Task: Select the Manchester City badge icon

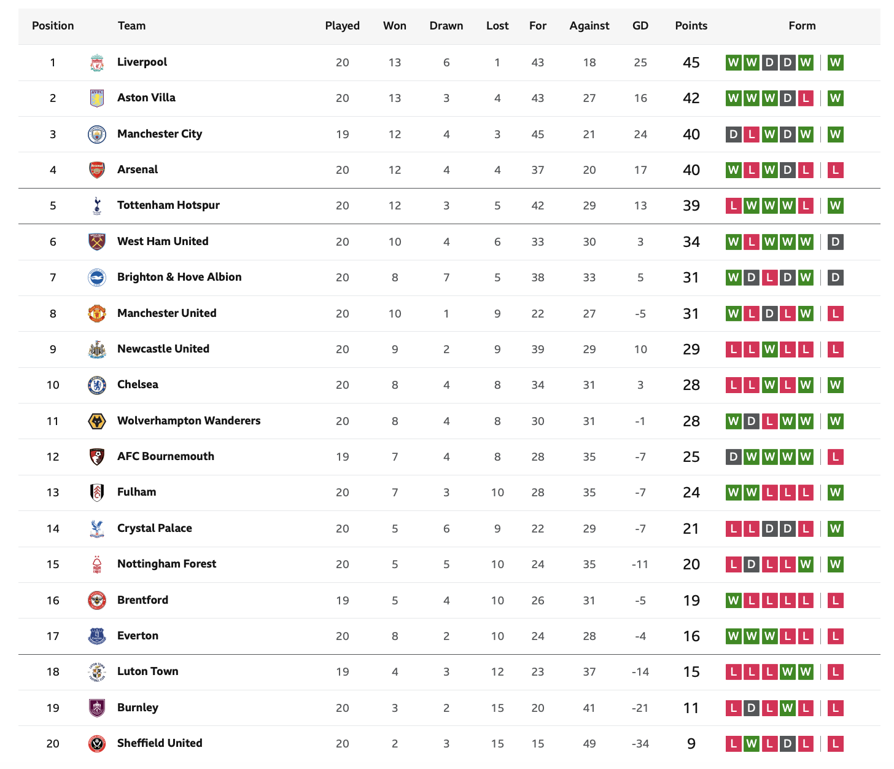Action: [97, 135]
